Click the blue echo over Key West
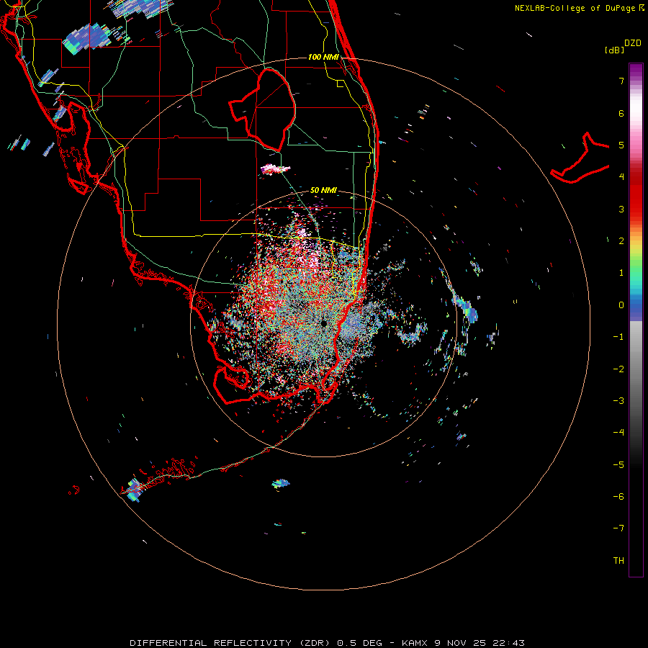Screen dimensions: 648x648 [135, 490]
